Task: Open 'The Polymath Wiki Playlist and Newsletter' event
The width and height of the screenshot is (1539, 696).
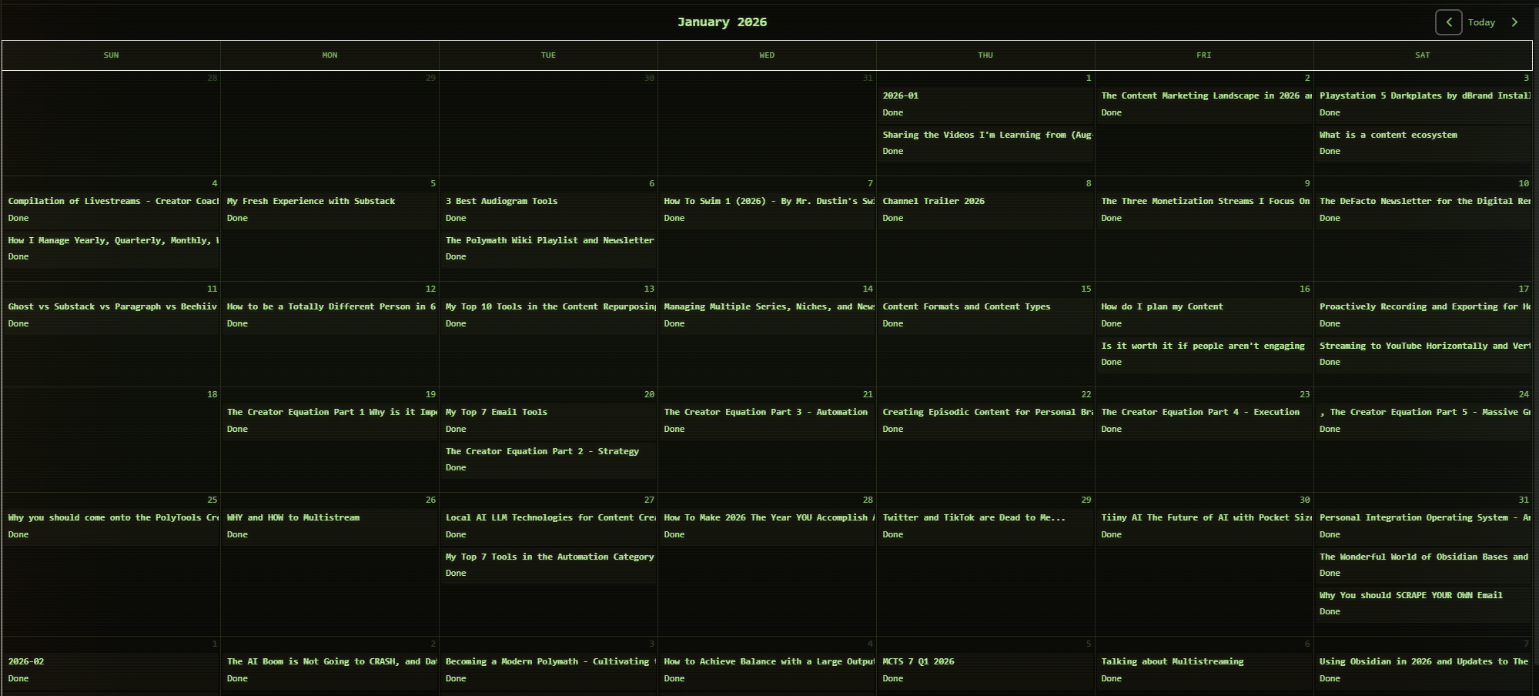Action: point(549,241)
